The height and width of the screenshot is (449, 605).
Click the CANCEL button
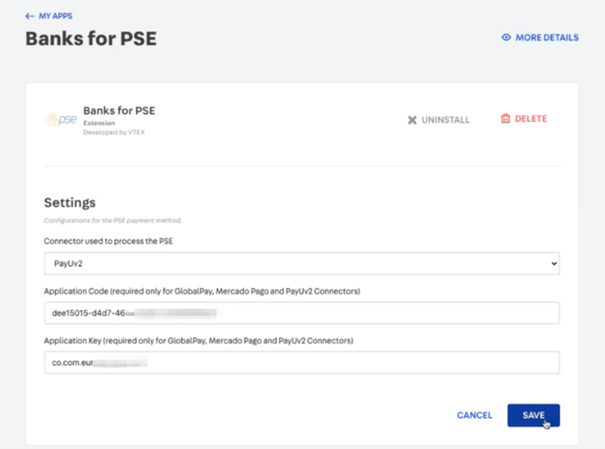click(474, 415)
